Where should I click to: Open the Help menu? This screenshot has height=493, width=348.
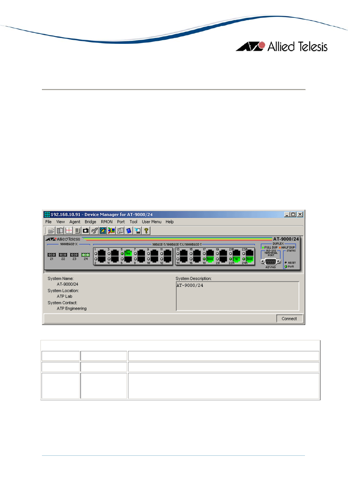click(x=170, y=222)
